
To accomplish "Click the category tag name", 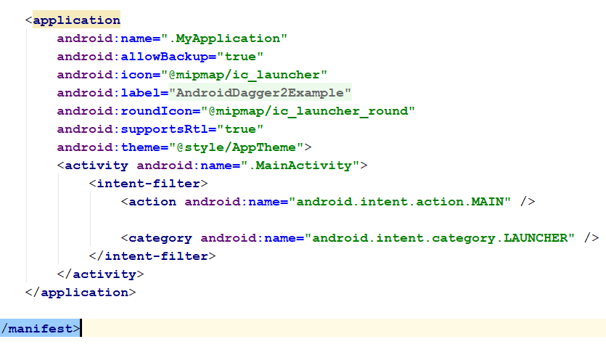I will click(x=160, y=238).
